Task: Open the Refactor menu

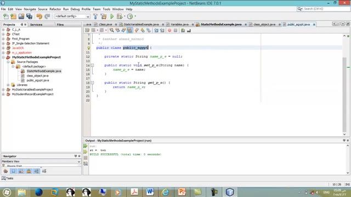Action: pyautogui.click(x=55, y=9)
